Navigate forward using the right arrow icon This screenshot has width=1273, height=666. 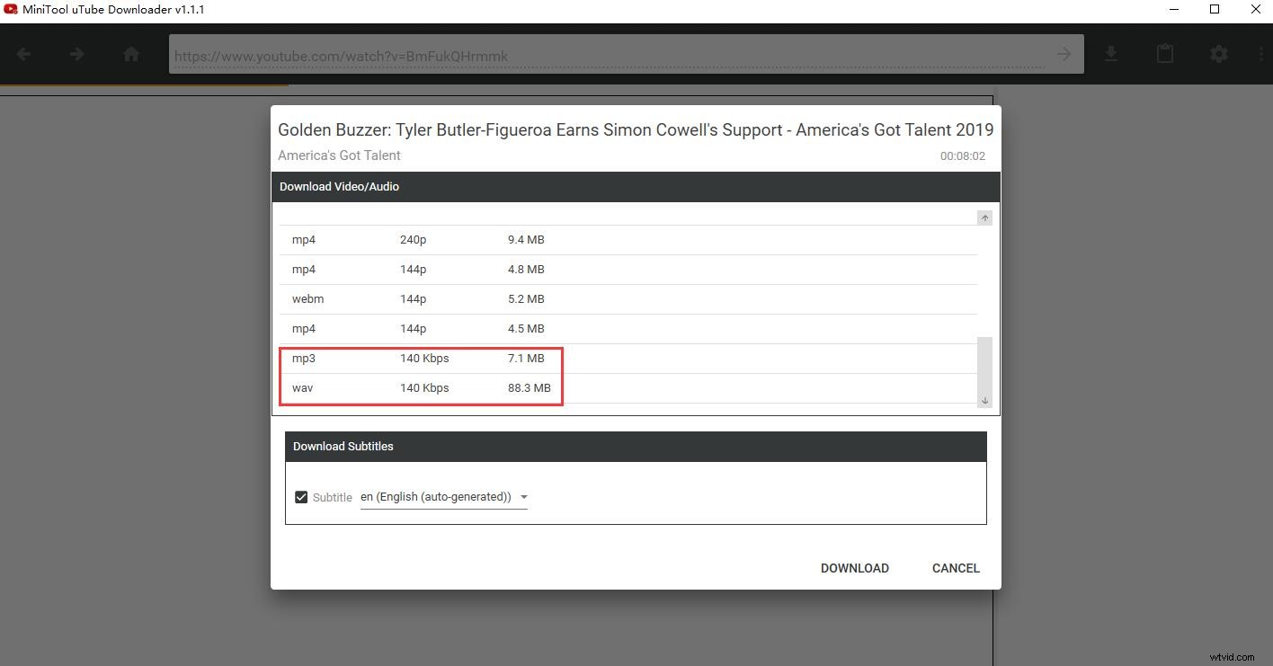click(77, 54)
